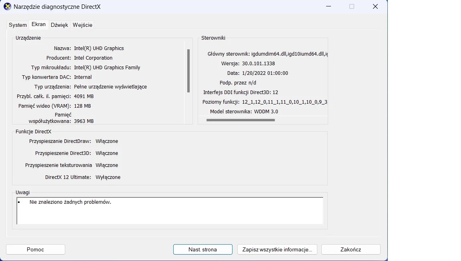This screenshot has width=461, height=261.
Task: Click the Sterowniki group heading
Action: point(213,38)
